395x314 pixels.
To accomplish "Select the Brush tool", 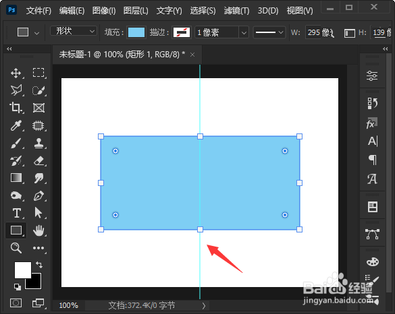I will click(x=16, y=144).
